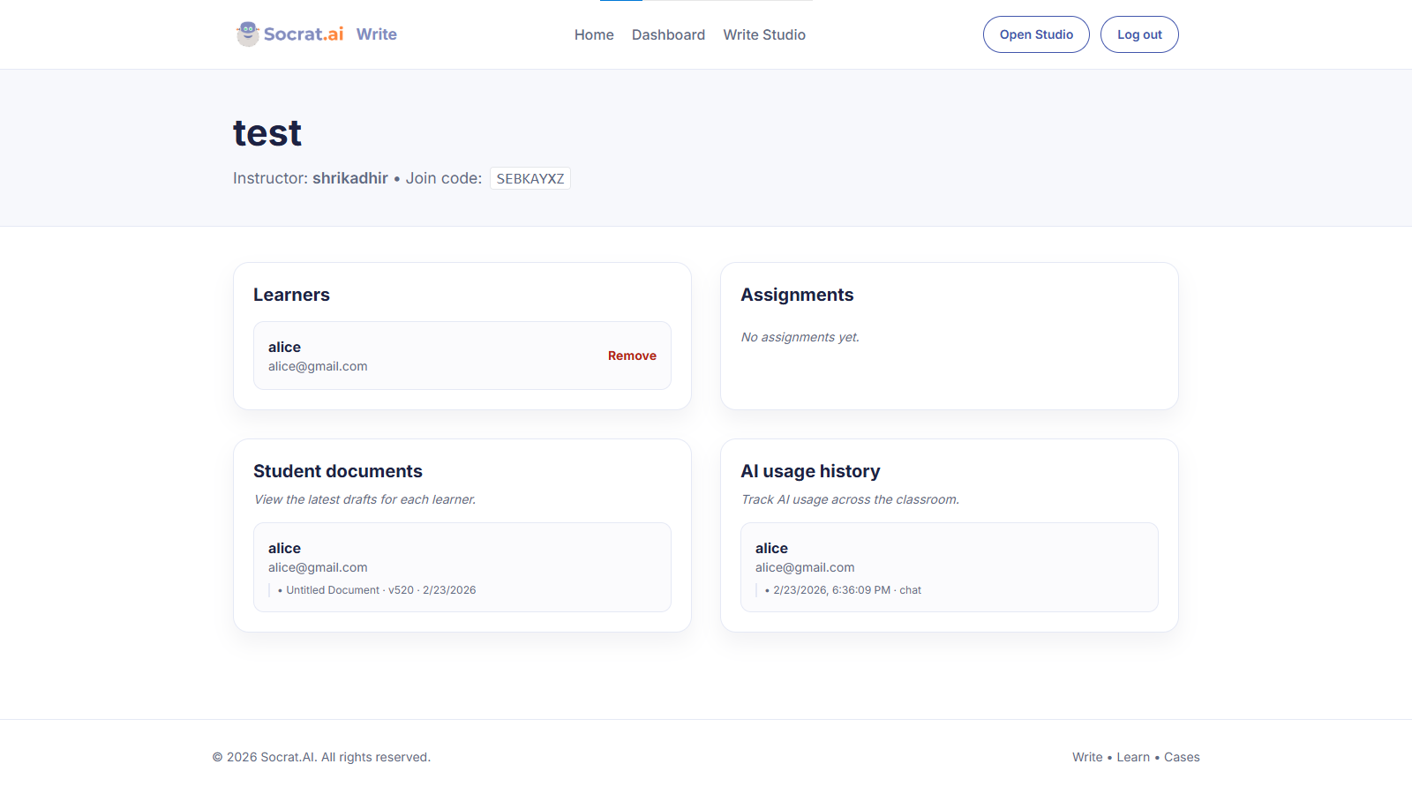The height and width of the screenshot is (794, 1412).
Task: Remove alice from Learners
Action: tap(632, 356)
